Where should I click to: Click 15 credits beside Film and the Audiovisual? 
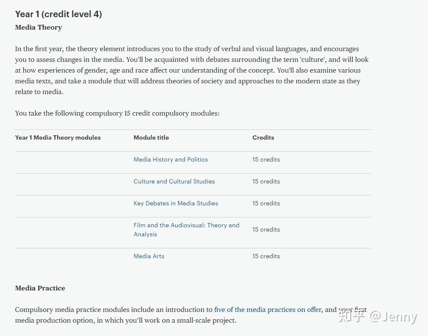(266, 230)
